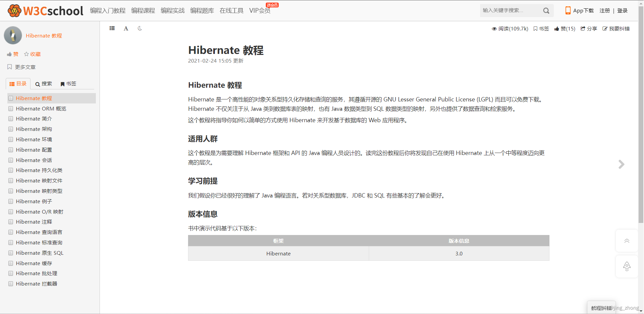
Task: Switch to the 搜索 tab
Action: [x=44, y=84]
